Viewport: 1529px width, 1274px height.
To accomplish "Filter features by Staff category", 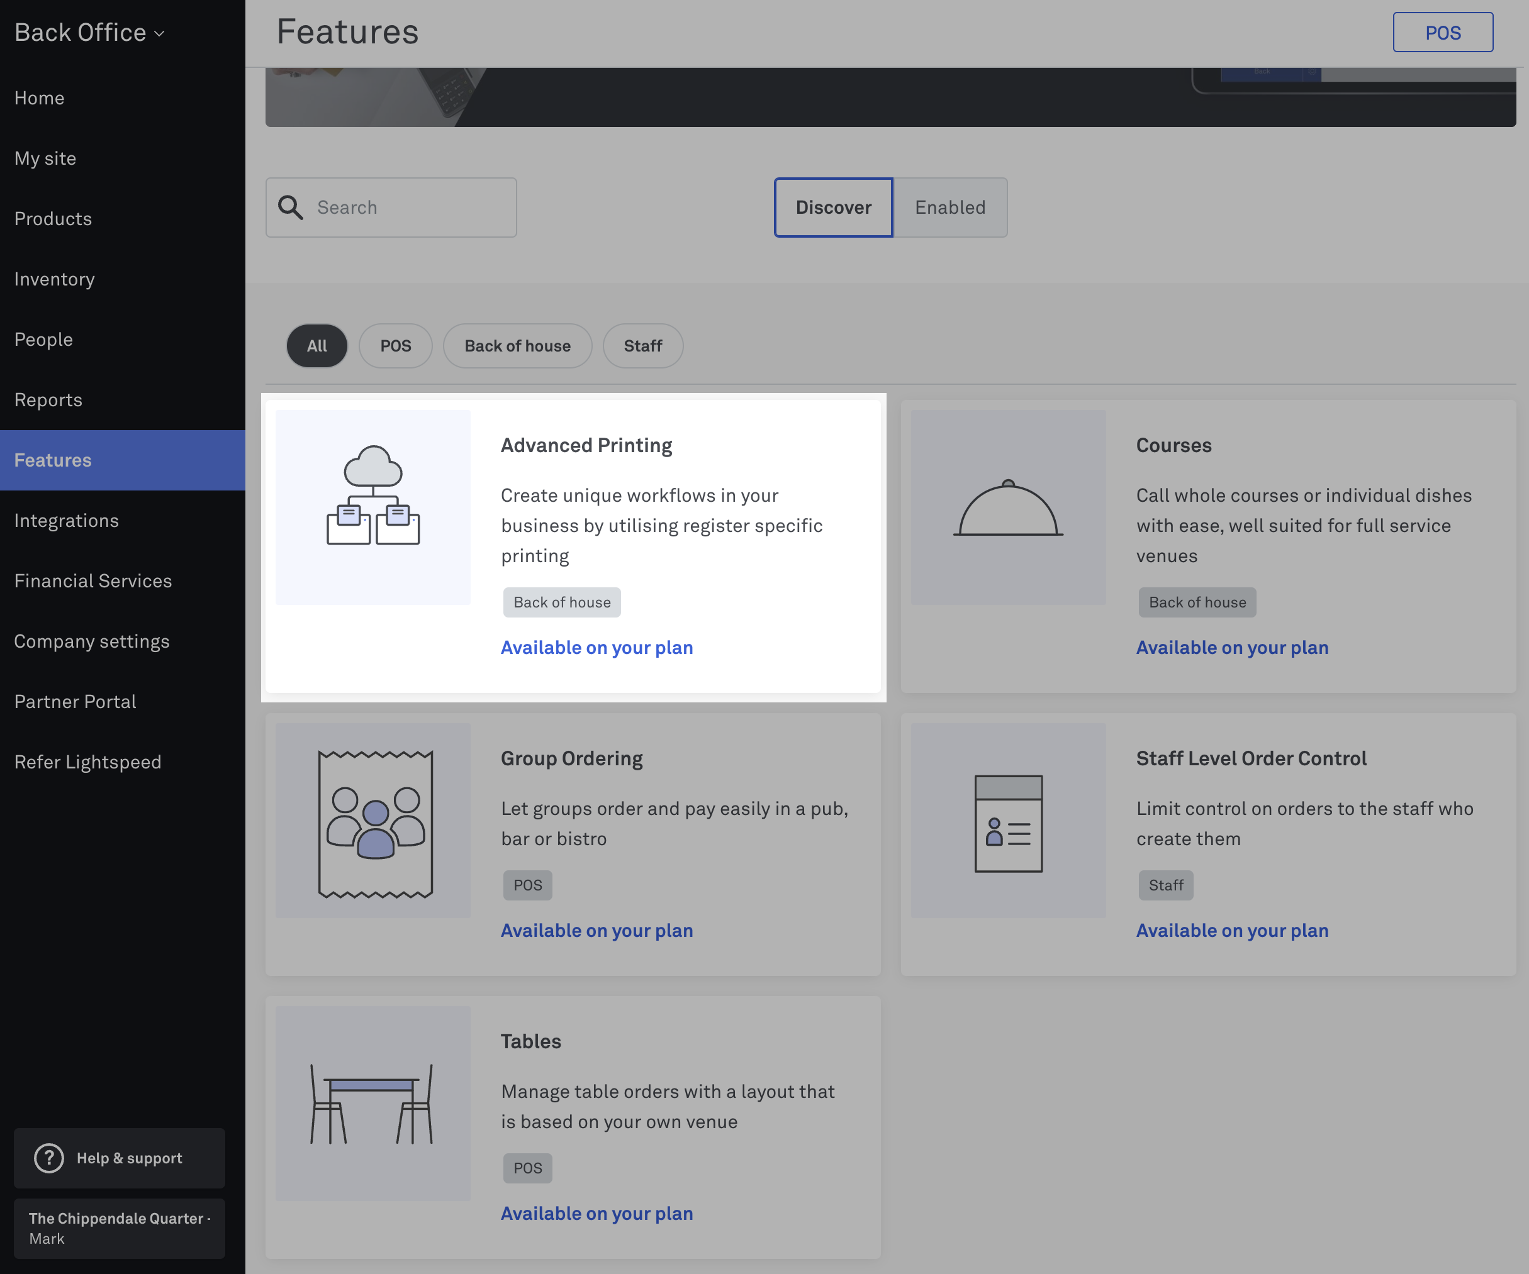I will pyautogui.click(x=642, y=346).
